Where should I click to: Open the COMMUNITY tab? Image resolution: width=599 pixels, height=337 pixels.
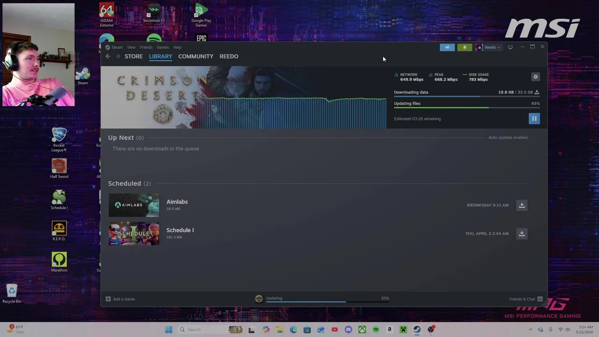pos(196,56)
